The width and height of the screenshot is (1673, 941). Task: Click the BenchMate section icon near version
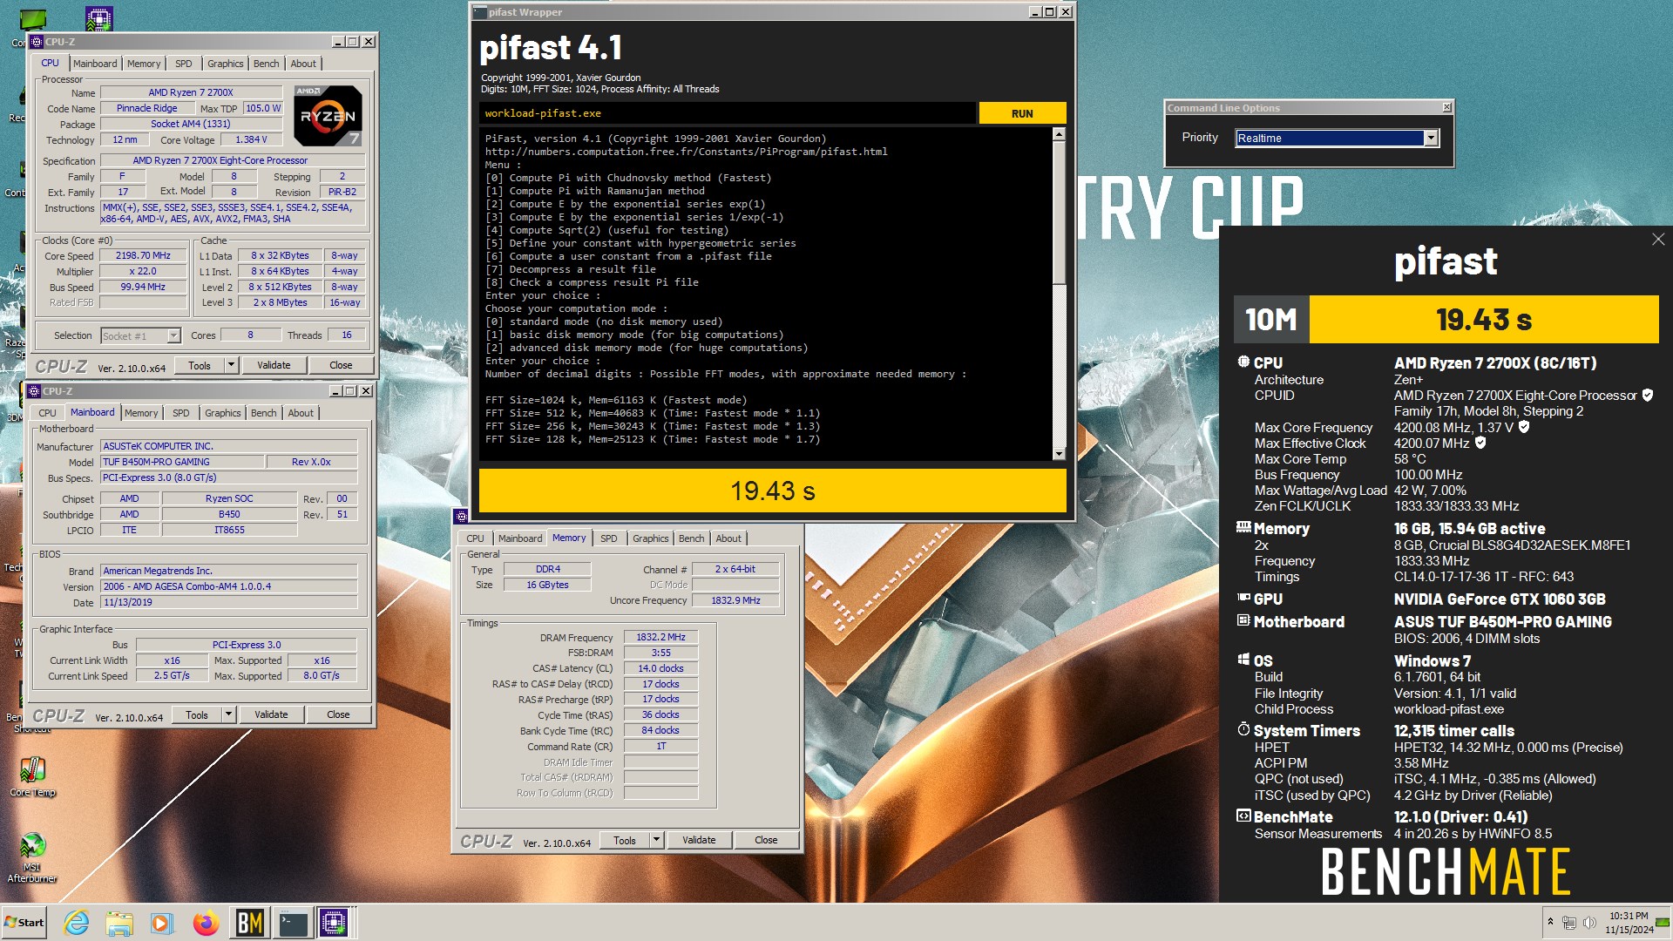pyautogui.click(x=1243, y=816)
